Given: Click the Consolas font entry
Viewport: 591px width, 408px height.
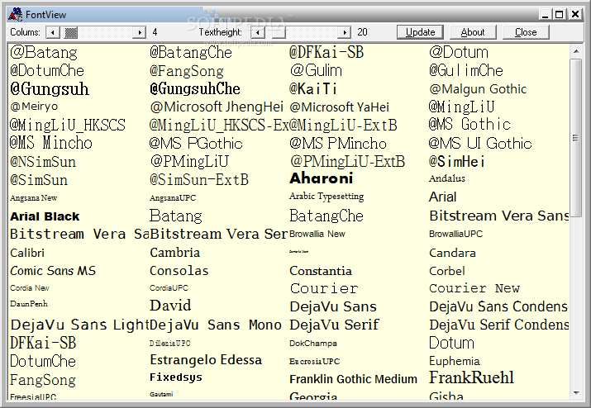Looking at the screenshot, I should tap(179, 271).
